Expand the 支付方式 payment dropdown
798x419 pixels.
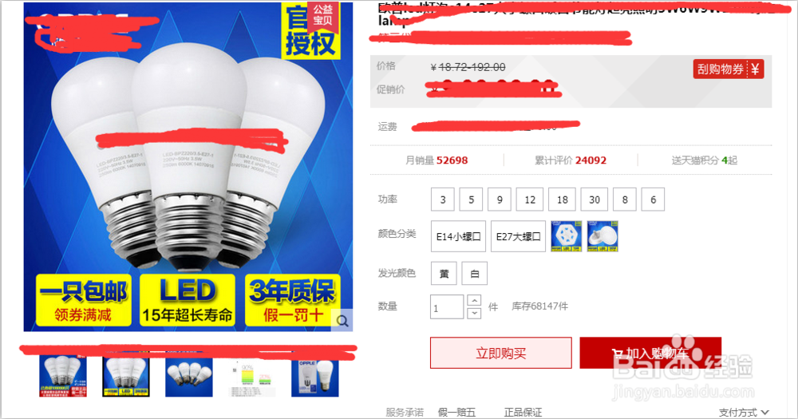click(x=744, y=413)
